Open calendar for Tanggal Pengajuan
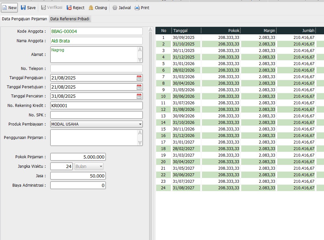Viewport: 324px width, 240px height. 139,78
